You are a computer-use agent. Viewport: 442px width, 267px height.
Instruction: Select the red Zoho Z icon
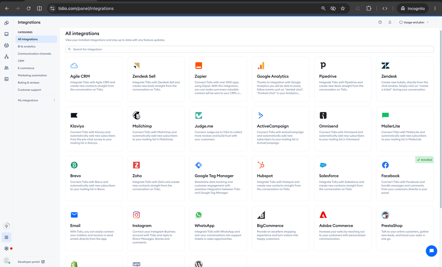click(x=136, y=165)
